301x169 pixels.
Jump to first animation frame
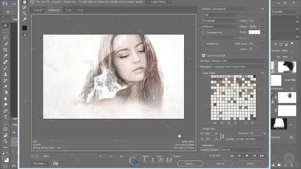tap(232, 156)
